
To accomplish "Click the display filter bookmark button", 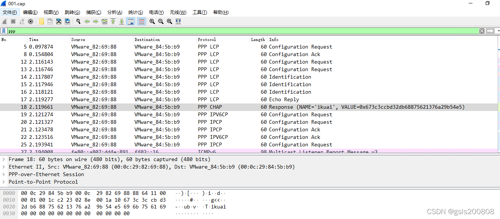I will [4, 31].
